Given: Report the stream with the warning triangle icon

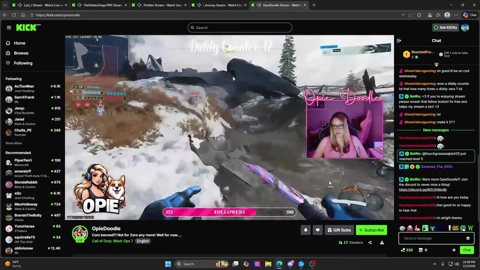Looking at the screenshot, I should pos(382,243).
